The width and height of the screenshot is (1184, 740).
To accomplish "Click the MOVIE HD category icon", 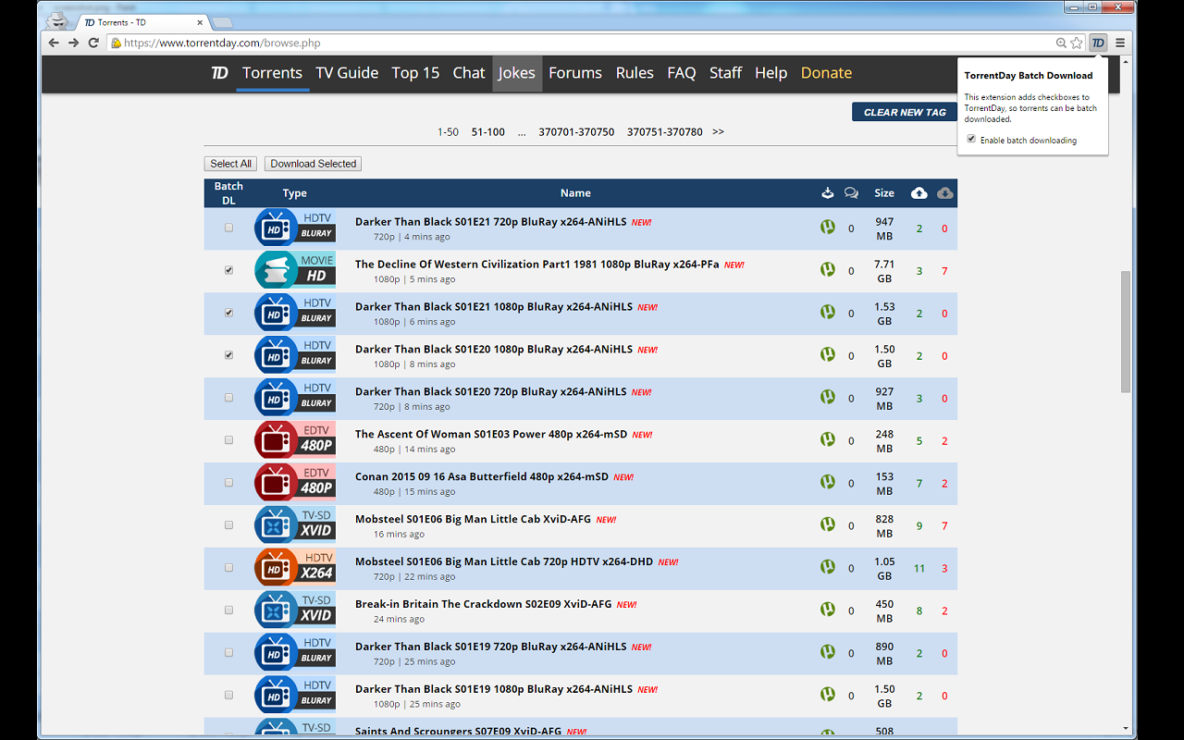I will 295,270.
